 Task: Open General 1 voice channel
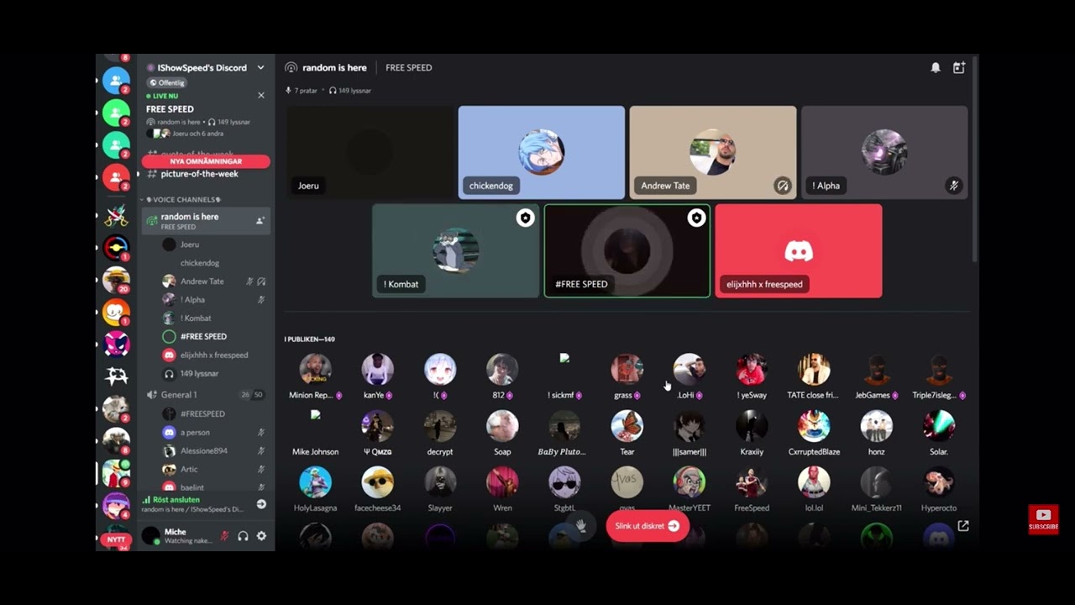coord(179,395)
